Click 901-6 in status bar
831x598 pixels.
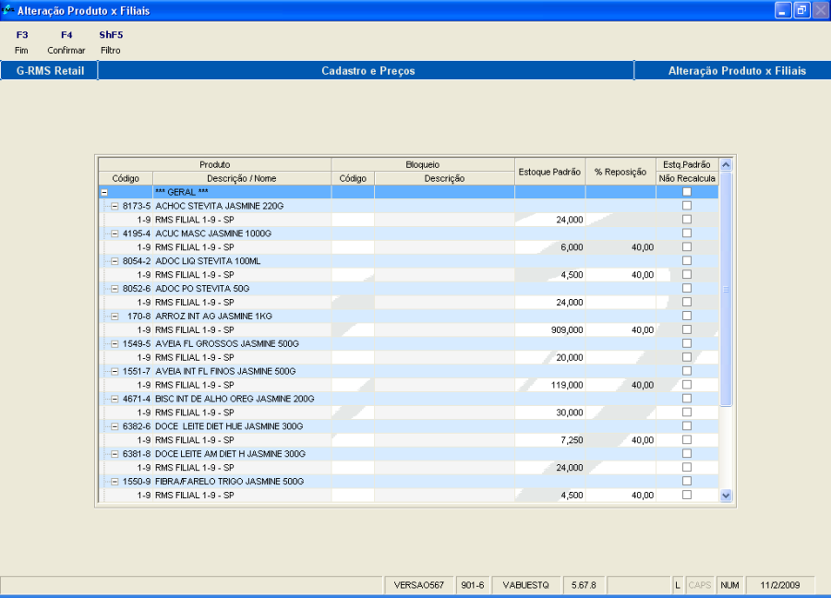[x=473, y=585]
